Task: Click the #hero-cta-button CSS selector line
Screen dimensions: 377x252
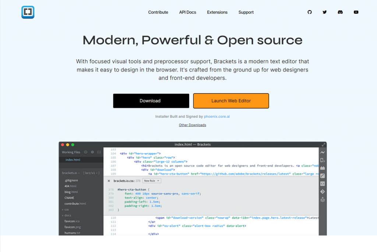Action: pyautogui.click(x=133, y=189)
